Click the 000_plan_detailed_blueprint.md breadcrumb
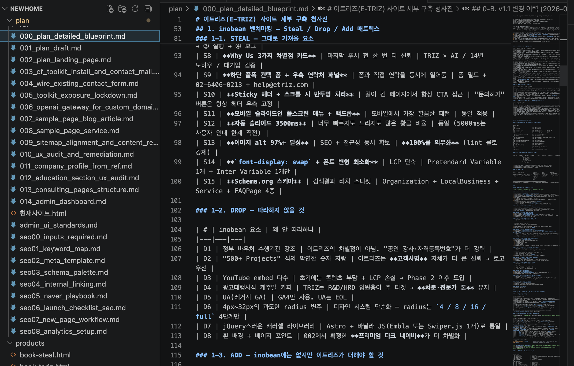574x366 pixels. (x=256, y=9)
